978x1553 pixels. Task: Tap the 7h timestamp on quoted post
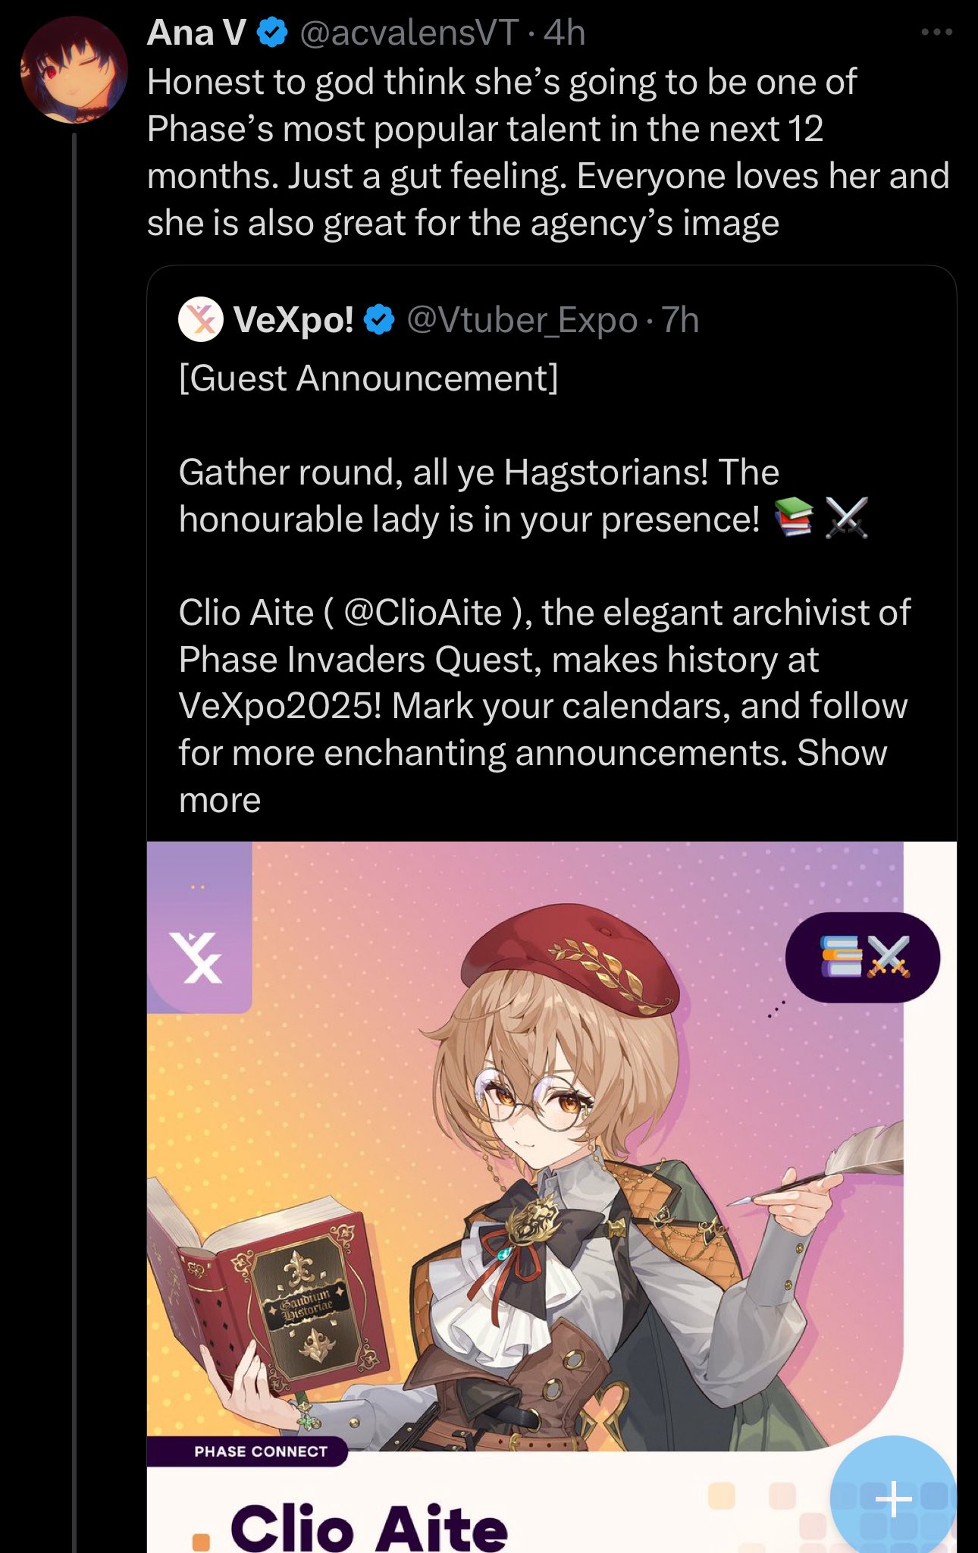(680, 320)
